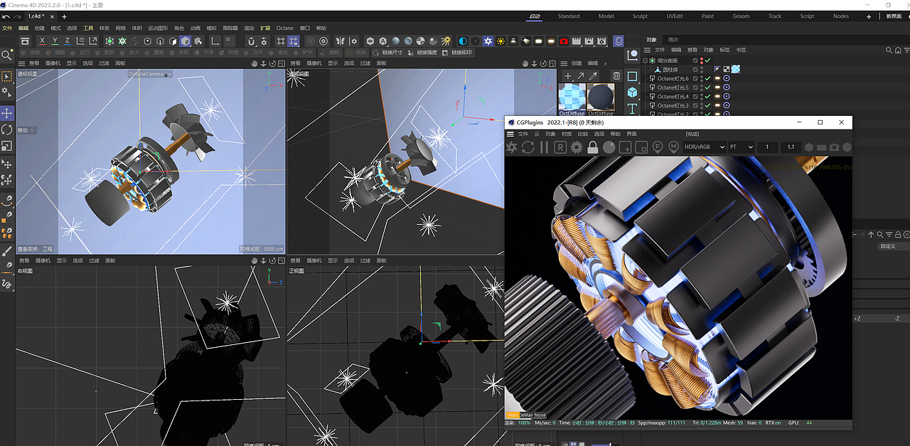The image size is (910, 446).
Task: Toggle enable checkmark for Octane灯光.6
Action: click(x=707, y=78)
